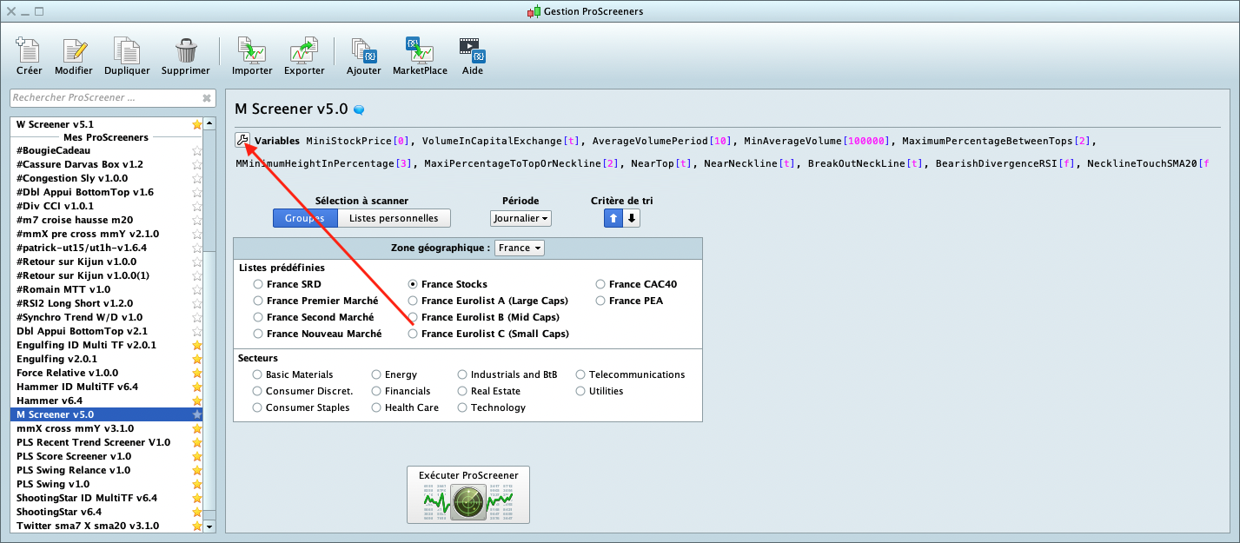This screenshot has width=1240, height=543.
Task: Choose France Second Marché radio option
Action: (x=257, y=317)
